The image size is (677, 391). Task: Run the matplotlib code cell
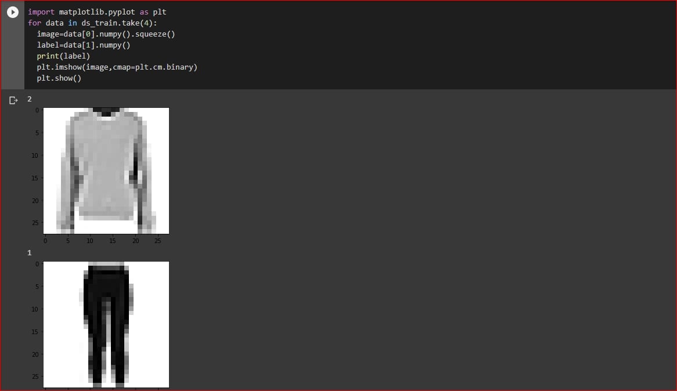(x=13, y=12)
